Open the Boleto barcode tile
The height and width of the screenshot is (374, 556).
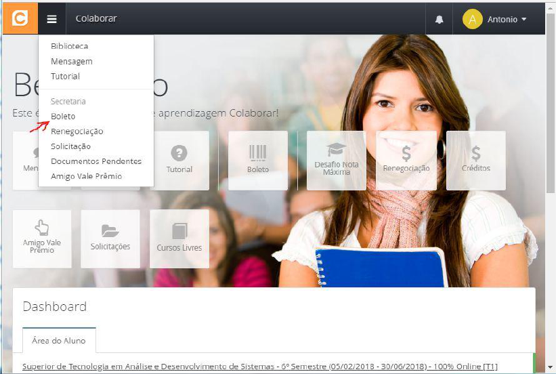pos(257,160)
